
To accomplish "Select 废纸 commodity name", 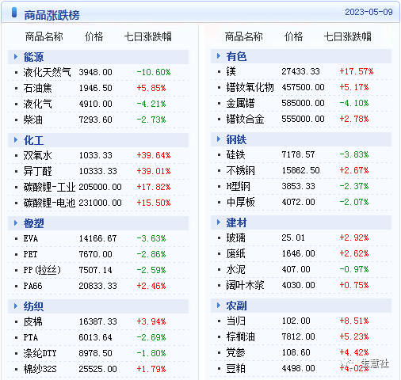I will (x=235, y=253).
